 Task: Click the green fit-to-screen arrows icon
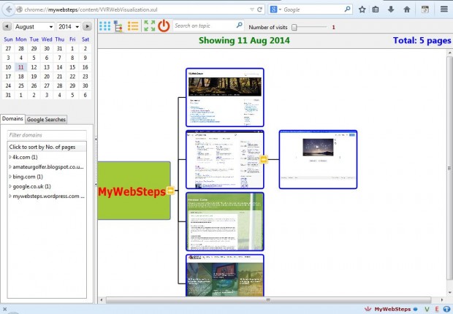pos(150,26)
